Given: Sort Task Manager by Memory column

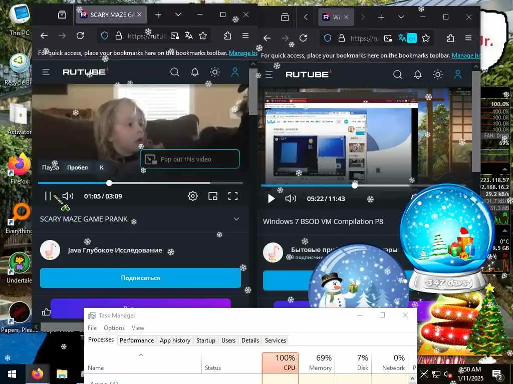Looking at the screenshot, I should pos(317,363).
